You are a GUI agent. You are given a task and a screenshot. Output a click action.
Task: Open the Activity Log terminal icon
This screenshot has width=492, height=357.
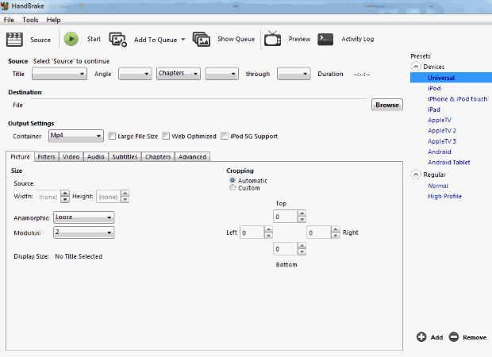tap(325, 39)
